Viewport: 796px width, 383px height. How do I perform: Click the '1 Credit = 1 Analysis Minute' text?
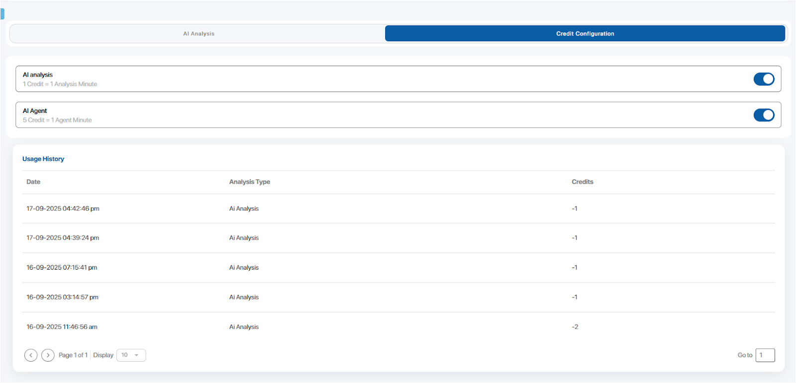(x=60, y=84)
